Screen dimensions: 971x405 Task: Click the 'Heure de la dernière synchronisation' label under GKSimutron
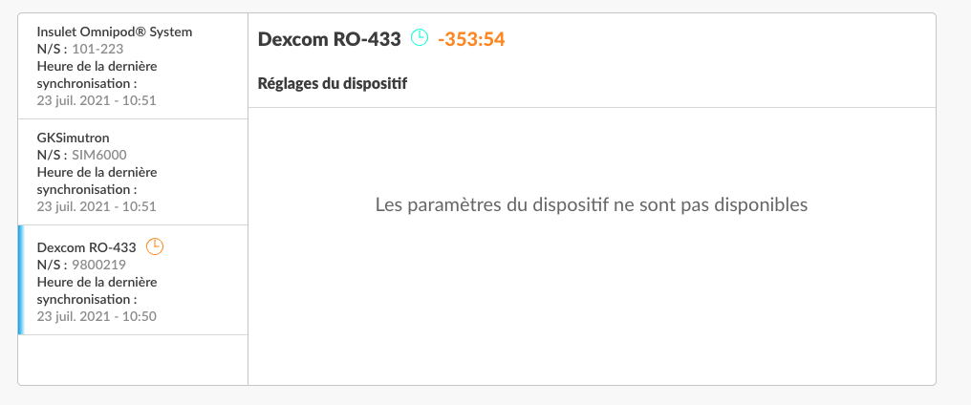(97, 181)
